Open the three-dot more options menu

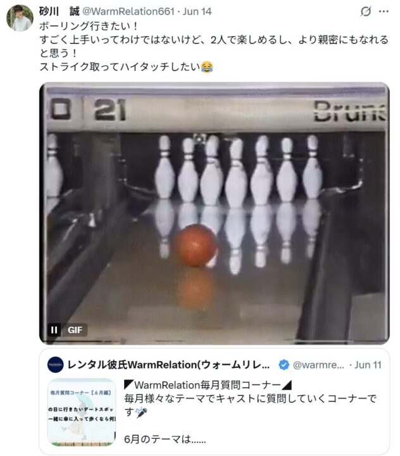coord(384,11)
